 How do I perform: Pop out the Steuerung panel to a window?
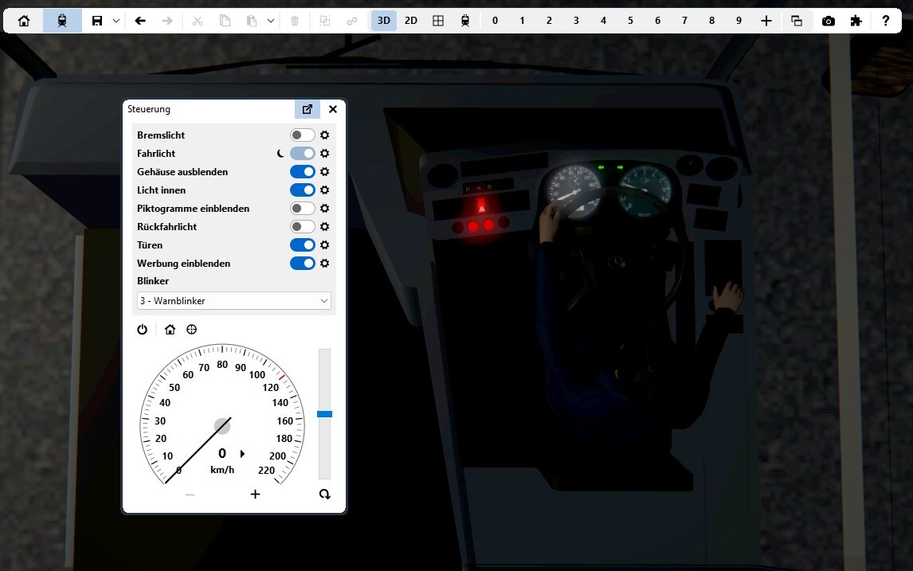pos(308,109)
